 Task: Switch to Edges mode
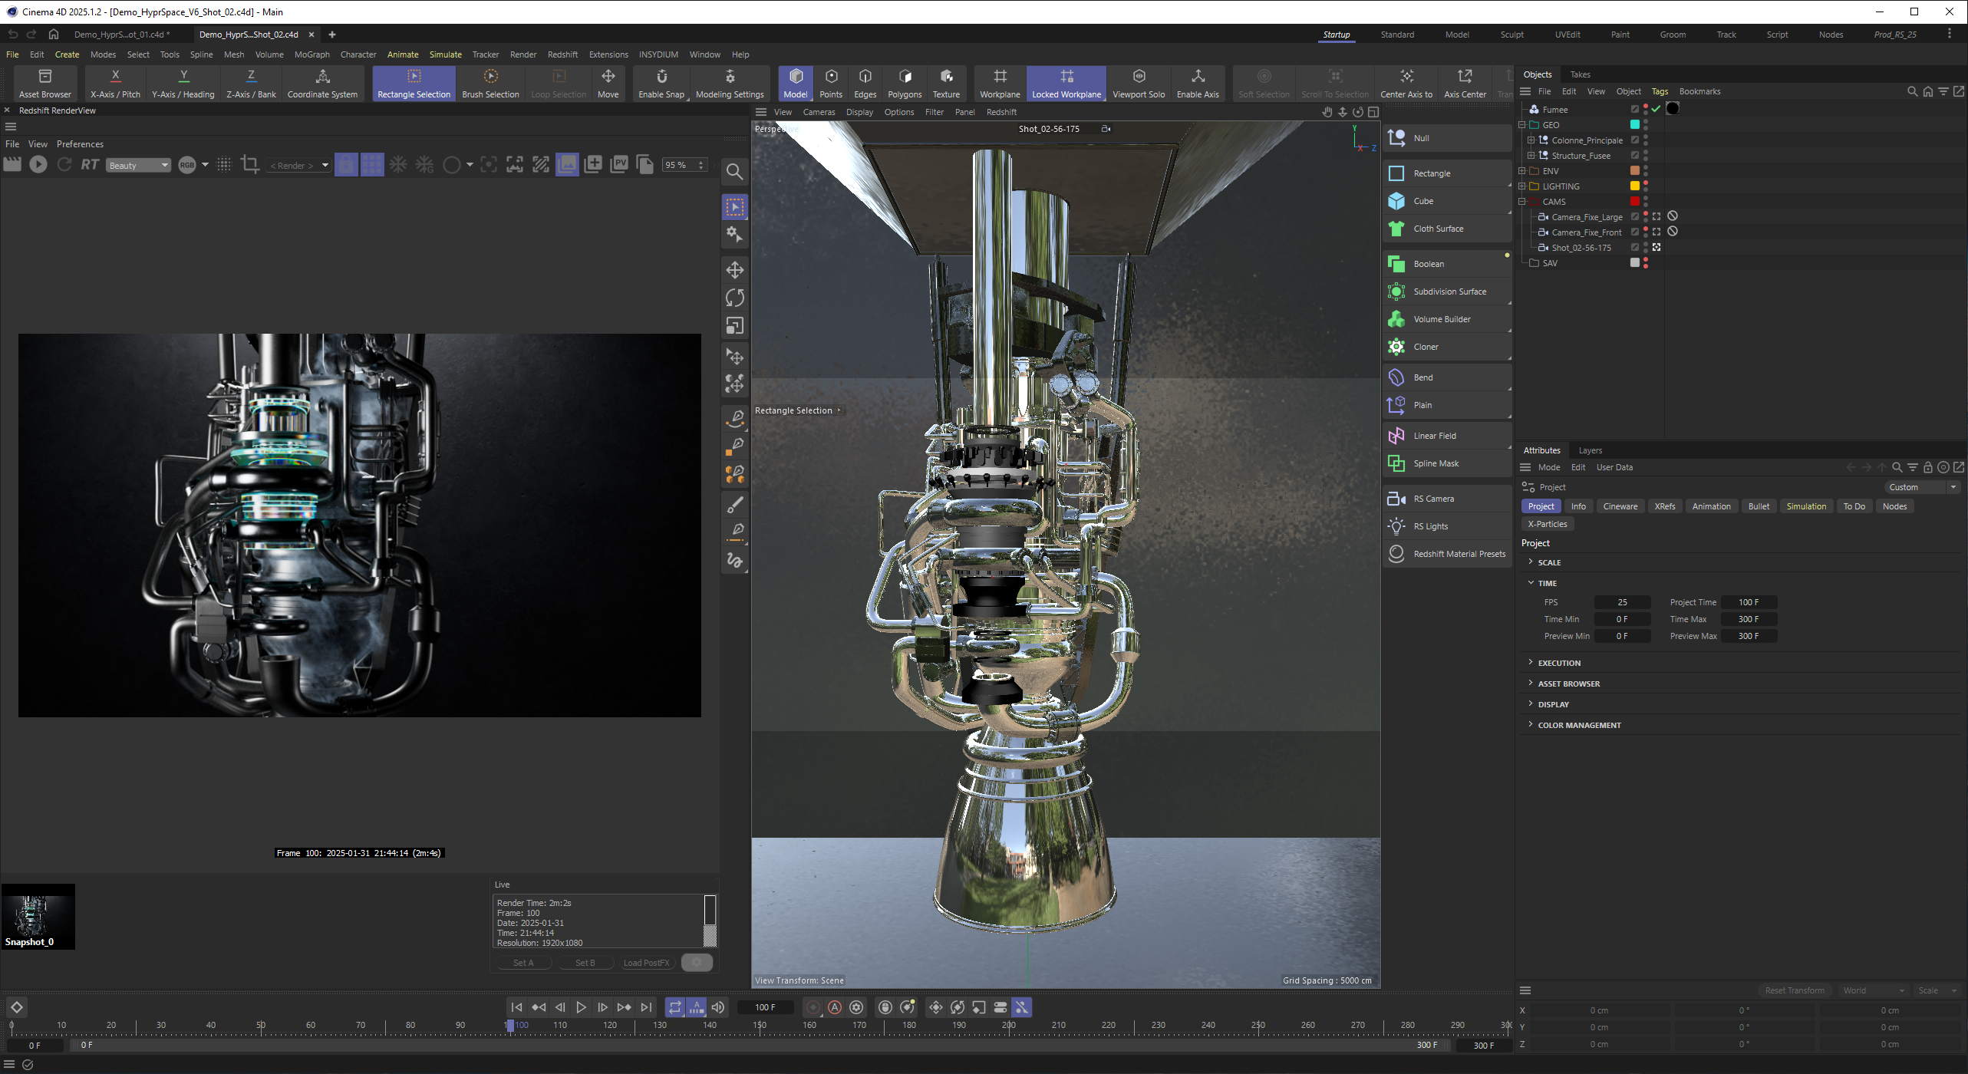coord(865,84)
